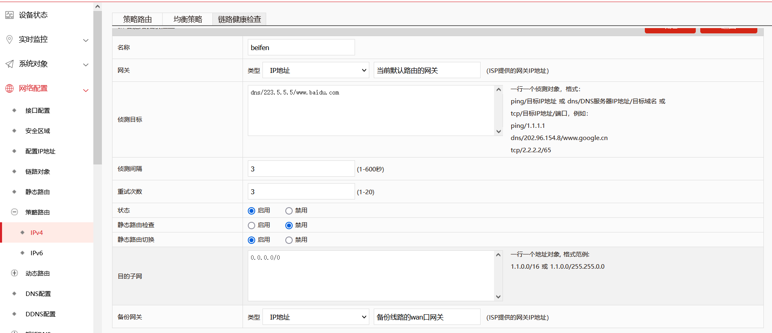The height and width of the screenshot is (333, 772).
Task: Click the up arrow of 侦测目标 scrollbar
Action: tap(498, 90)
